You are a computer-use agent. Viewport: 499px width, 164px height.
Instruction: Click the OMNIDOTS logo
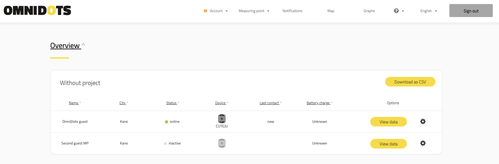click(x=37, y=11)
